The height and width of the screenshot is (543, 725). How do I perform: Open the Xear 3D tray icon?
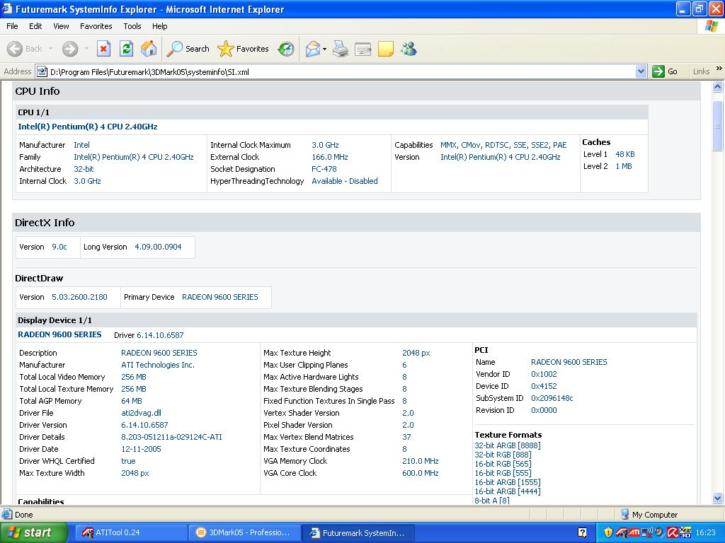pos(685,533)
